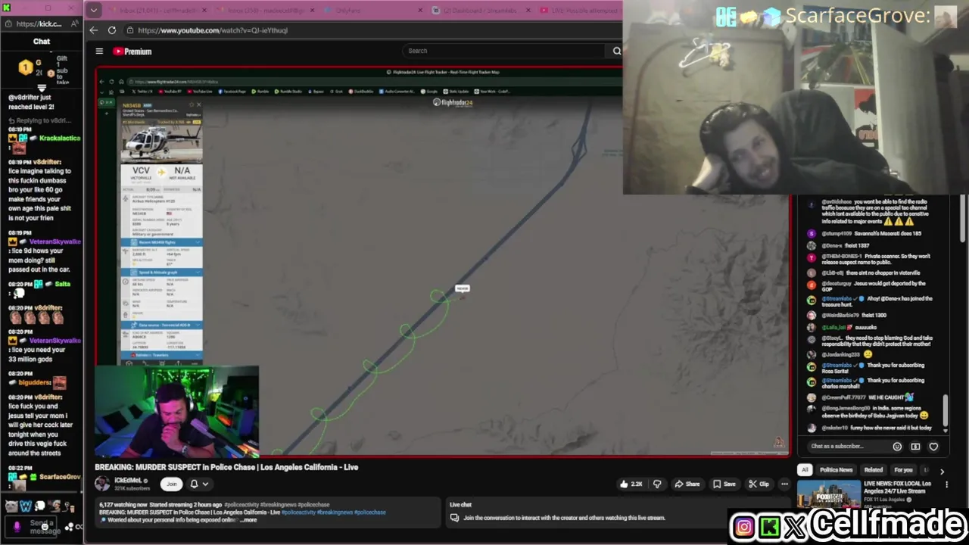This screenshot has height=545, width=969.
Task: Click the Save button
Action: tap(724, 484)
